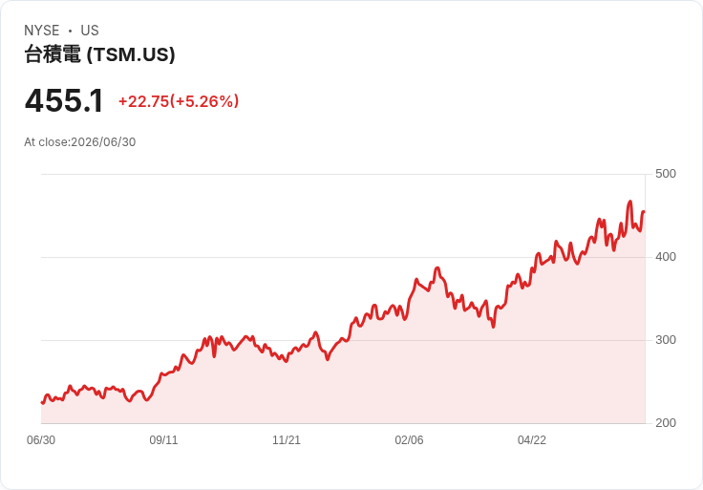Click the chart's highest peak near 470
The image size is (703, 490).
[x=630, y=202]
